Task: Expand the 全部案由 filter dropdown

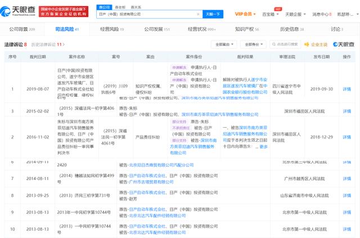Action: tap(224, 44)
